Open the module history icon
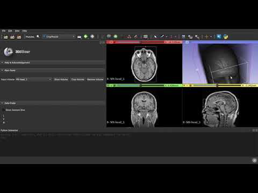 [80, 37]
